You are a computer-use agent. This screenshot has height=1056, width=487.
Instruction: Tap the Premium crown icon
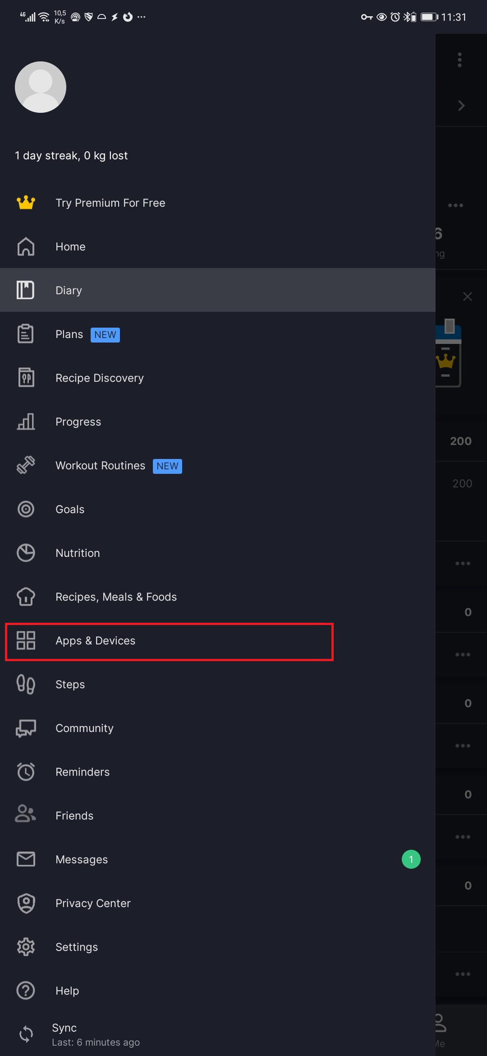tap(26, 203)
